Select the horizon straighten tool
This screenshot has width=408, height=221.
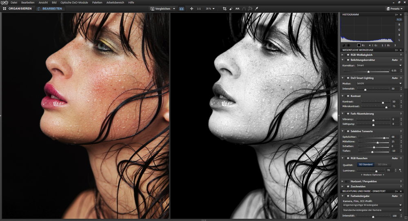237,9
